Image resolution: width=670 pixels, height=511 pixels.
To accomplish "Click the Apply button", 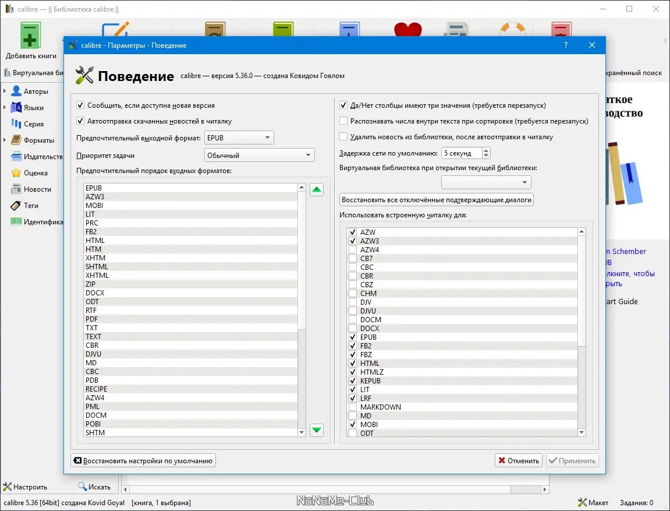I will click(572, 460).
